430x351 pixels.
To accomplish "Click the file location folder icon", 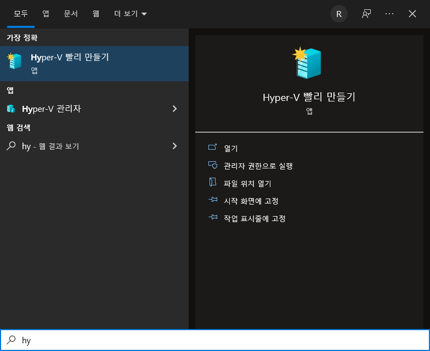I will pos(213,182).
